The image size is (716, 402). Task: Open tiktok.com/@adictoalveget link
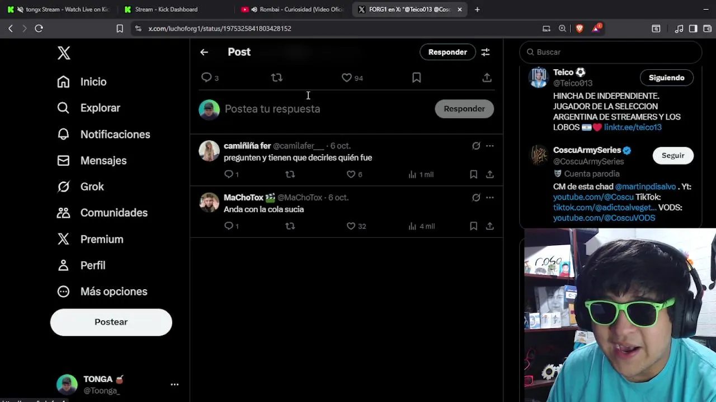tap(605, 207)
